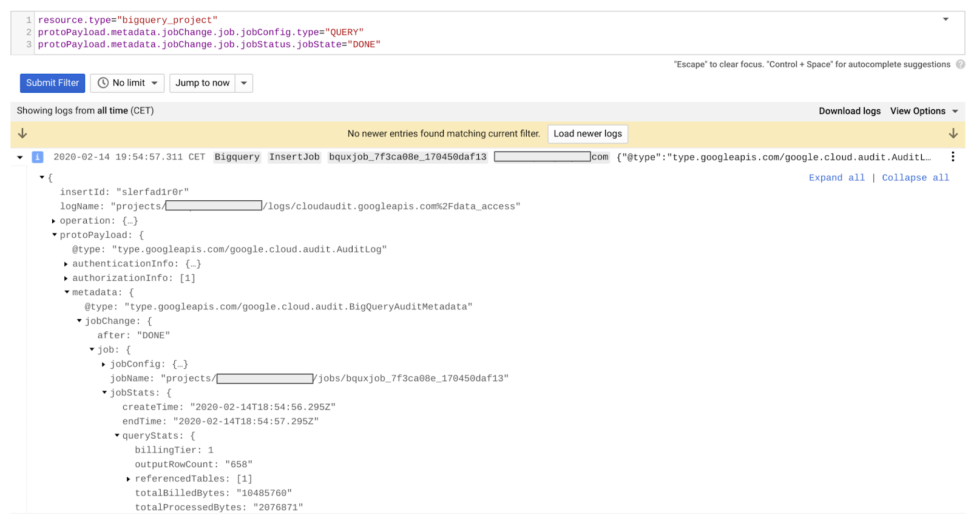Screen dimensions: 971x515
Task: Click Download logs
Action: (x=850, y=111)
